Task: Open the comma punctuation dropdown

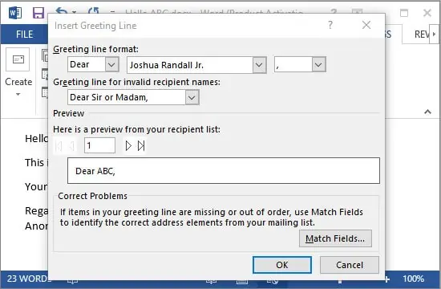Action: point(318,64)
